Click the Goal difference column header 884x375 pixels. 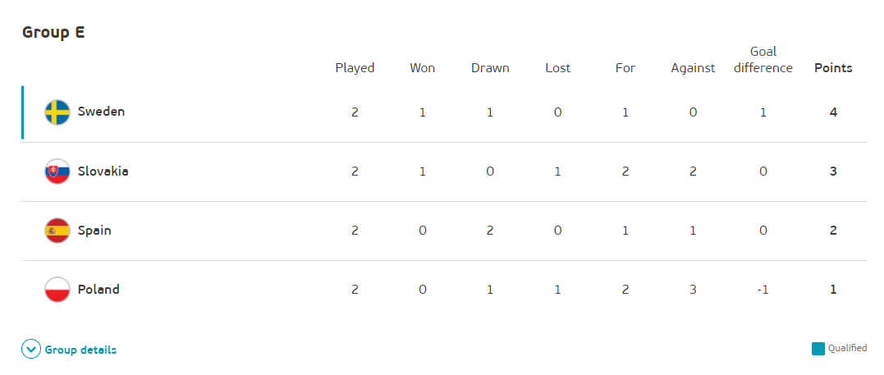tap(763, 60)
